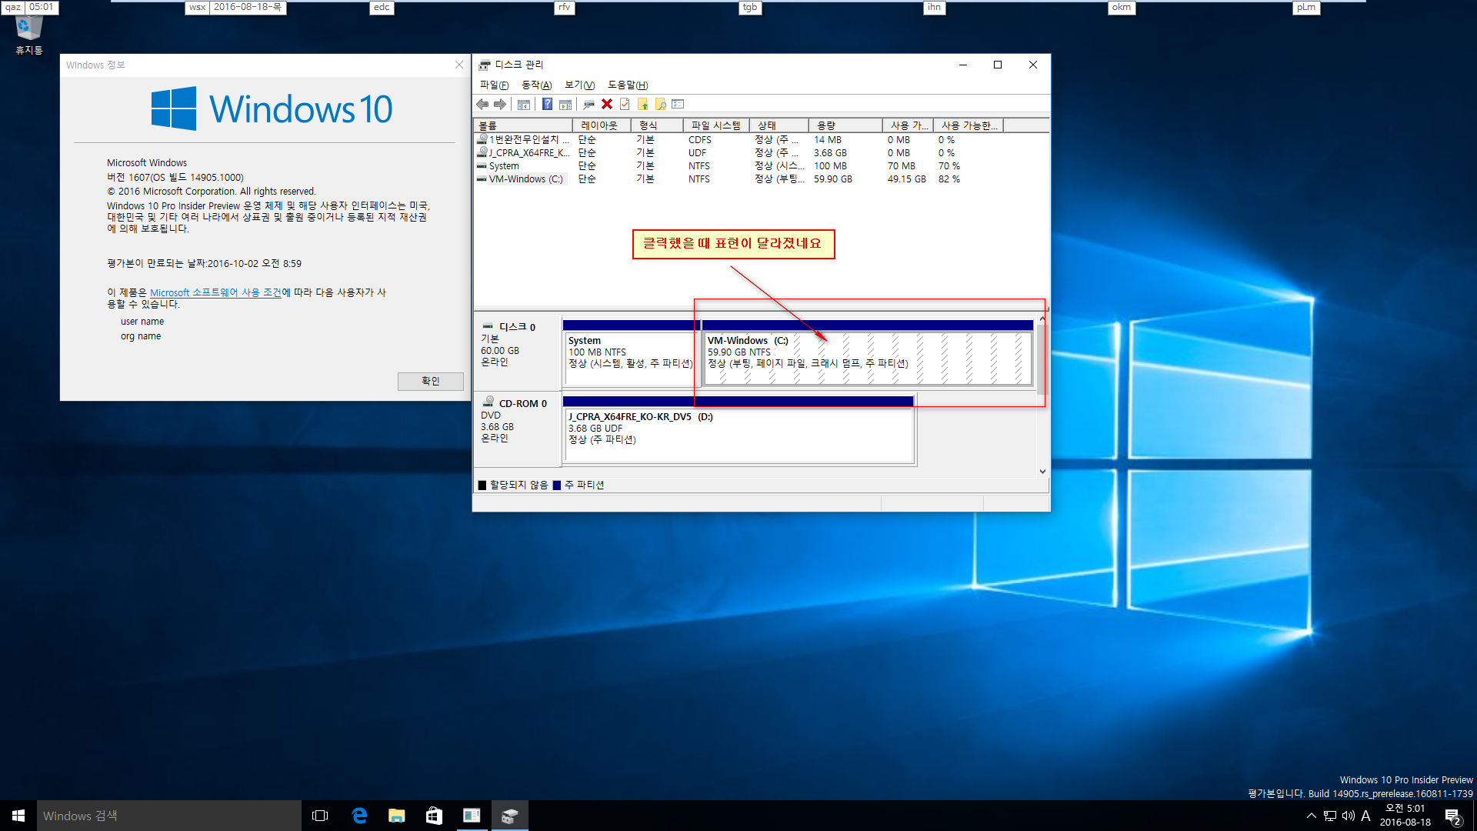Click the folder with magnifier search icon
The width and height of the screenshot is (1477, 831).
pos(660,105)
